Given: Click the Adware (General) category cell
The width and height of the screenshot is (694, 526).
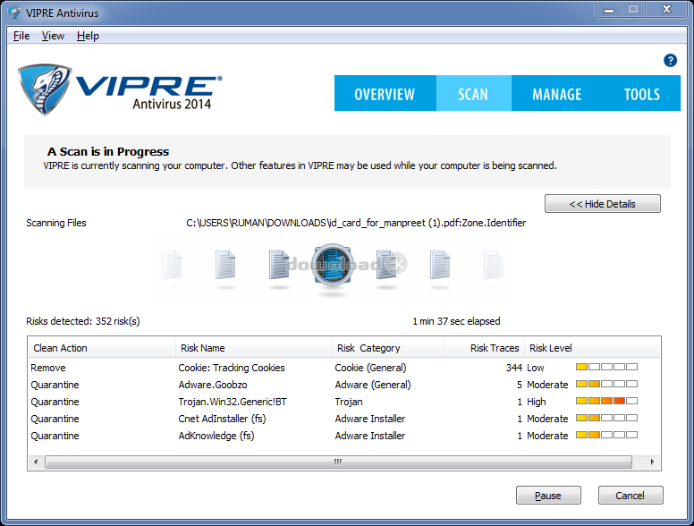Looking at the screenshot, I should point(373,385).
